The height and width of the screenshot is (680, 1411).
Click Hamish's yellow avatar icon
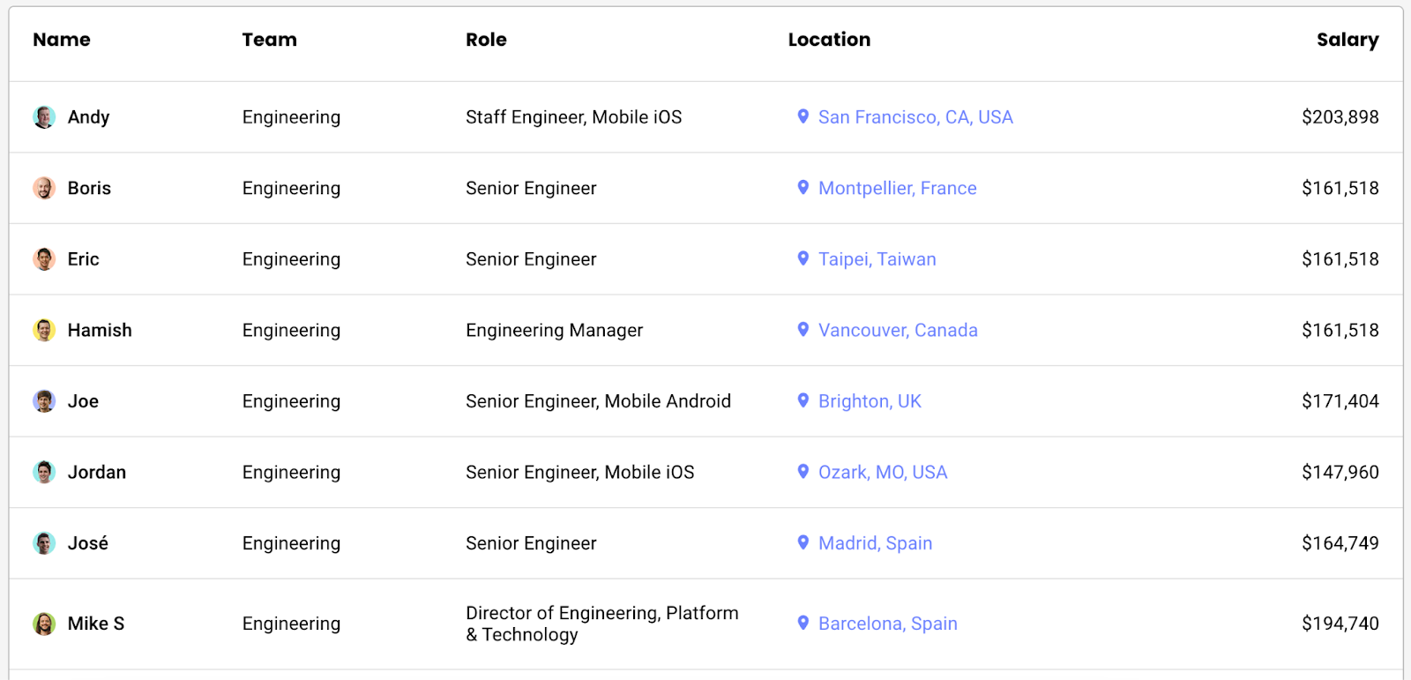44,330
